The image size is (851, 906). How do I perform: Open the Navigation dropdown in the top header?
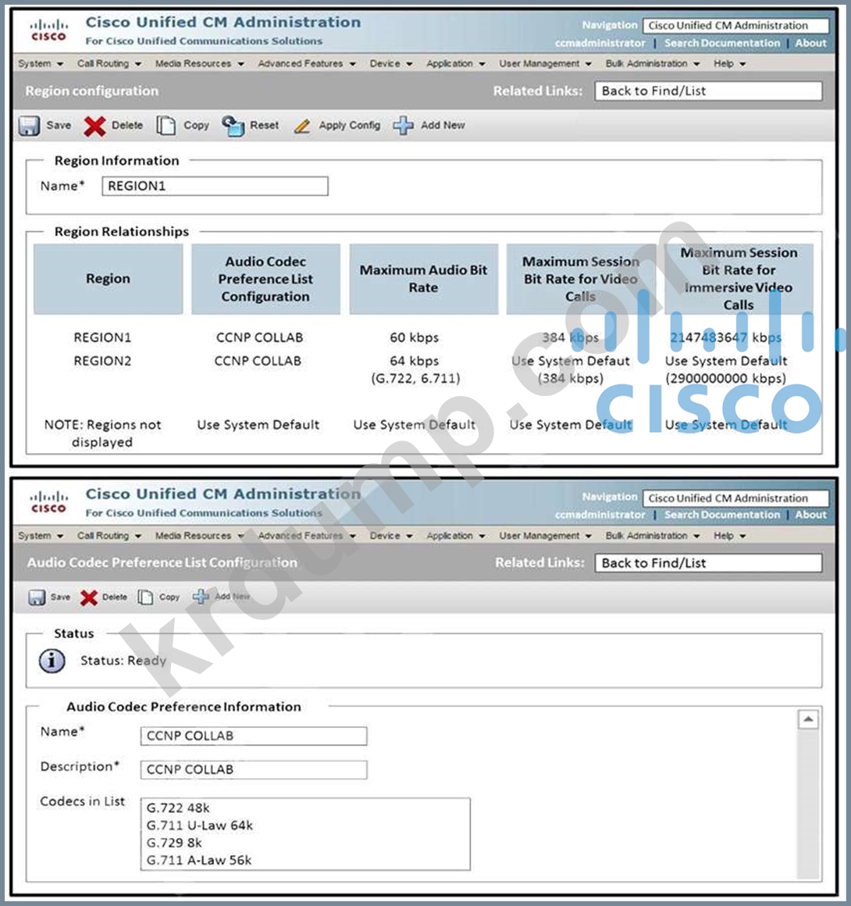click(x=735, y=26)
